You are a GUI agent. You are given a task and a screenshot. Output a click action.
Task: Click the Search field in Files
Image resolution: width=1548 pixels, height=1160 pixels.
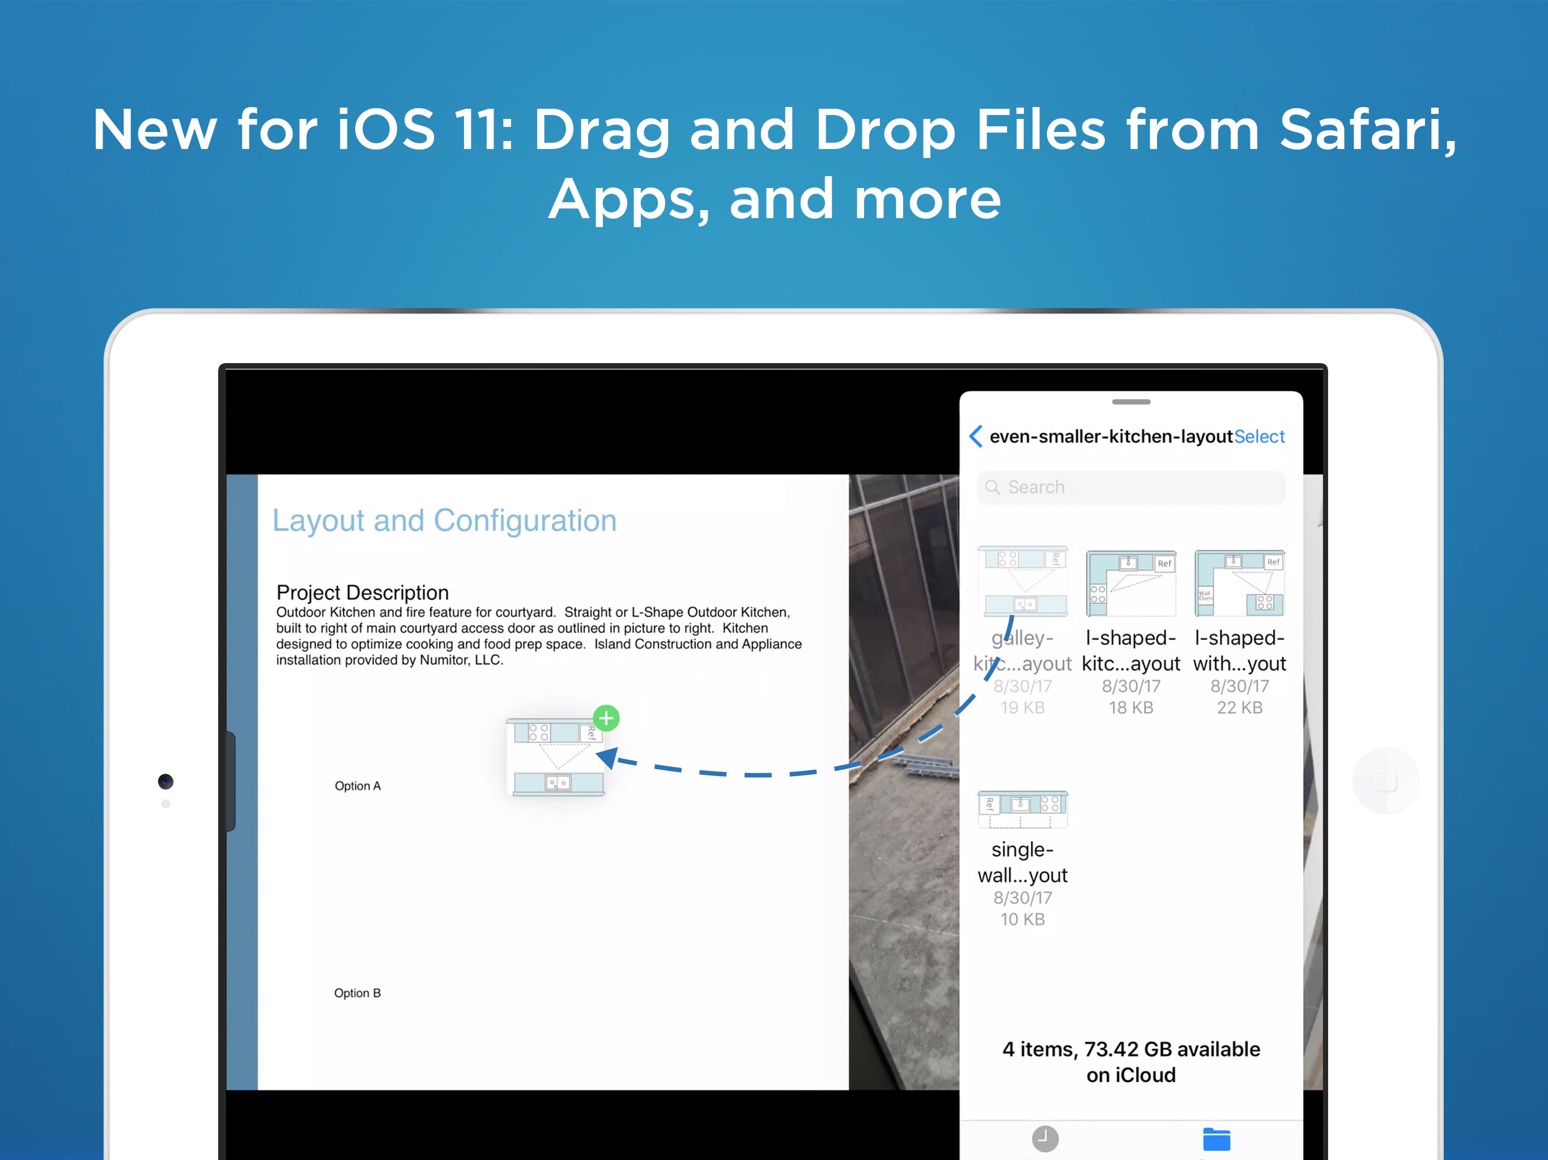(x=1141, y=487)
